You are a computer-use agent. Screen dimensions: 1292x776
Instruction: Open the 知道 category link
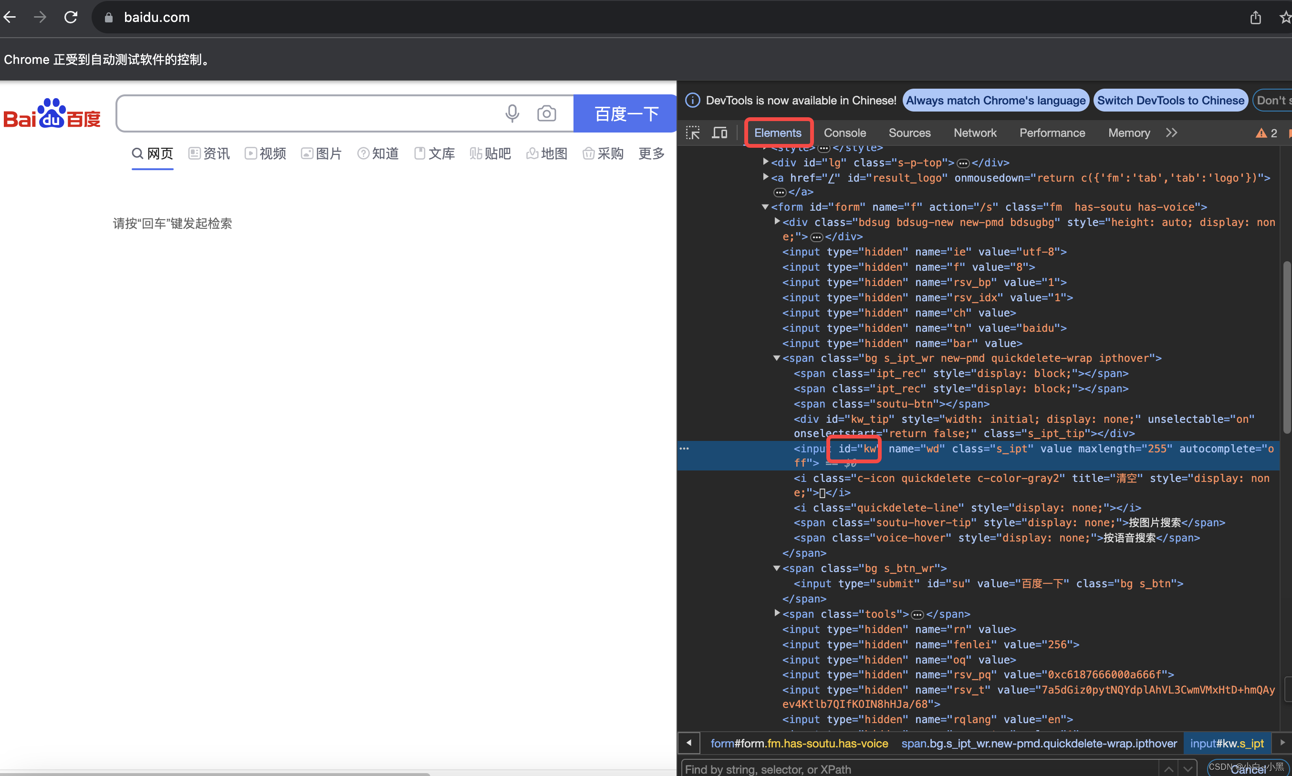point(378,154)
